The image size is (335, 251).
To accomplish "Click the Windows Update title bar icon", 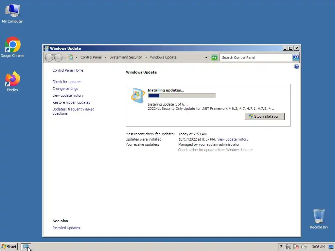I will [46, 48].
